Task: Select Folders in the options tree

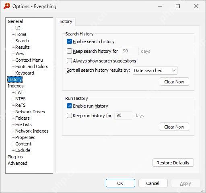Action: pos(23,118)
